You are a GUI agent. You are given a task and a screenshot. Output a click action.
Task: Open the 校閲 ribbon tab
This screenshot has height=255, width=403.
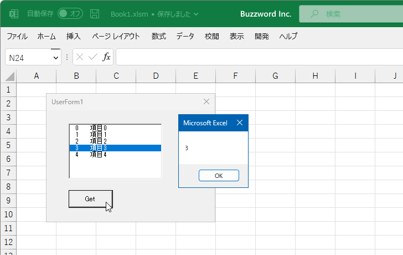pos(212,36)
